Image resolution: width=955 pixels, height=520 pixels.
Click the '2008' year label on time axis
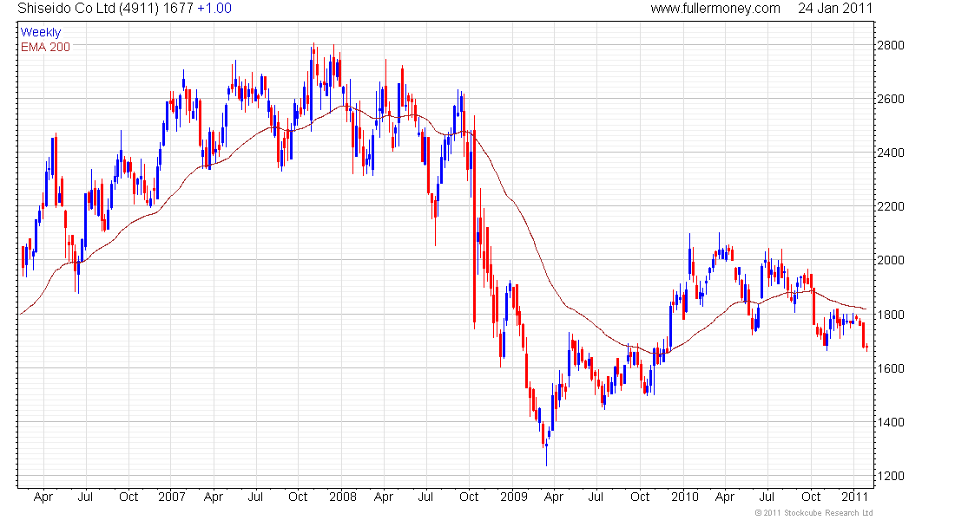click(x=343, y=497)
